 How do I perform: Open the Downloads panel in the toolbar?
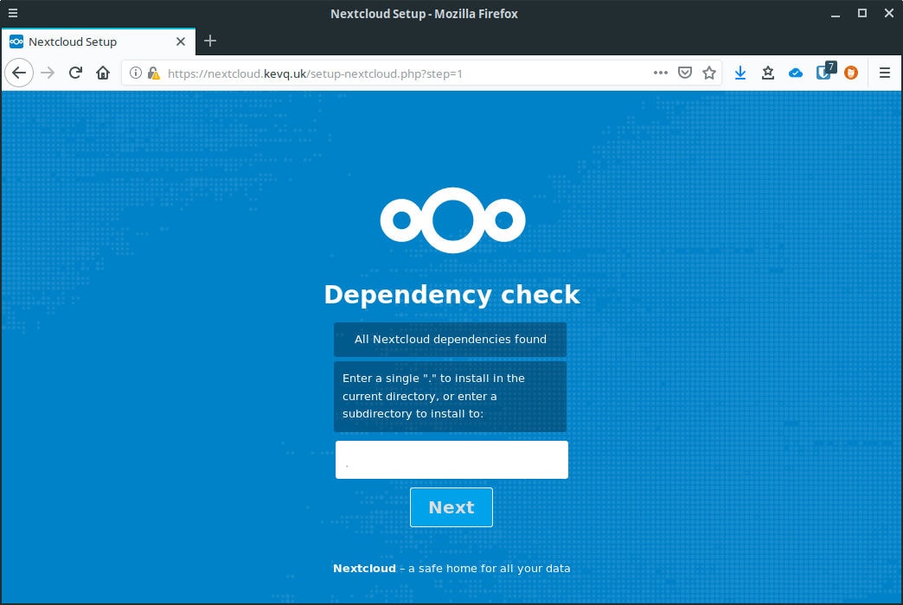(x=740, y=73)
